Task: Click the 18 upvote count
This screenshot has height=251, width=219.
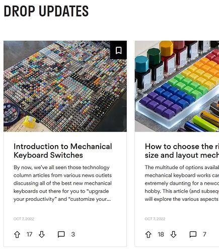Action: tap(161, 234)
